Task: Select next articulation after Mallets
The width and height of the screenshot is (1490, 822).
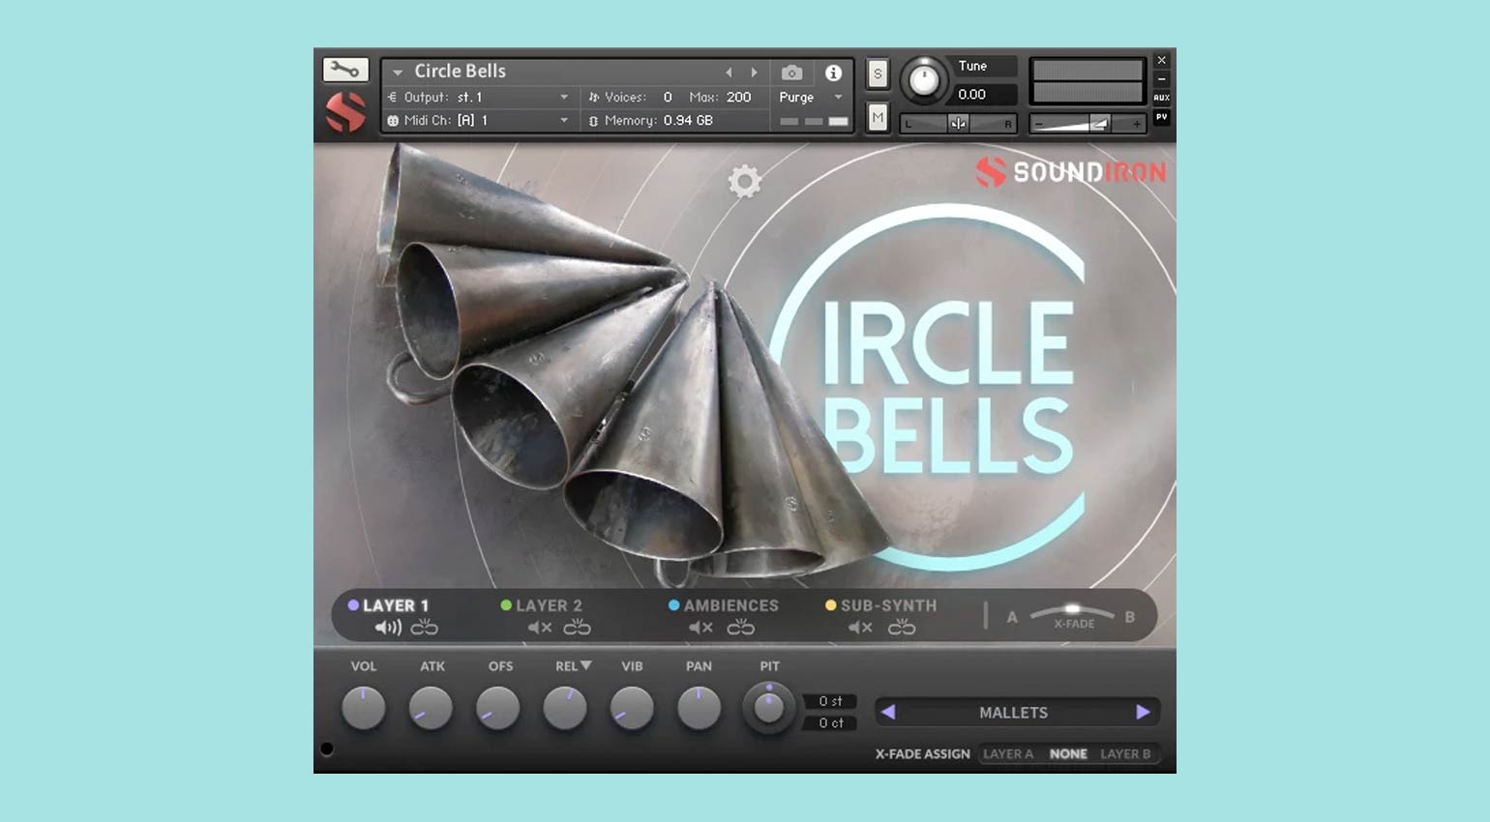Action: (1143, 712)
